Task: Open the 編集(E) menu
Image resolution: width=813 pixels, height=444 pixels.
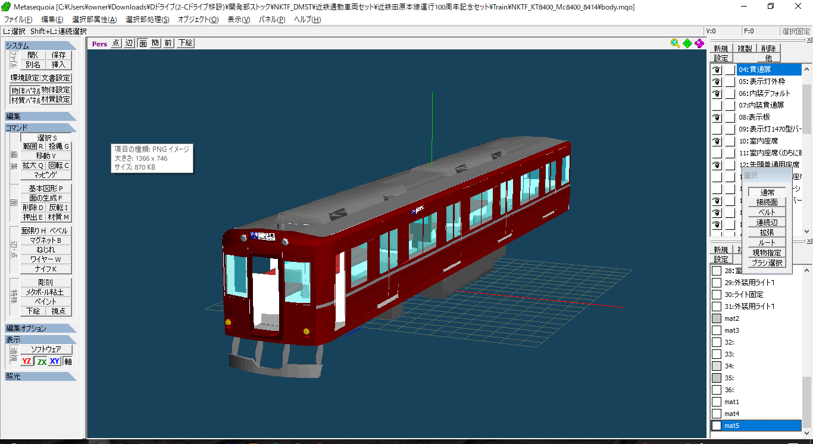Action: (52, 20)
